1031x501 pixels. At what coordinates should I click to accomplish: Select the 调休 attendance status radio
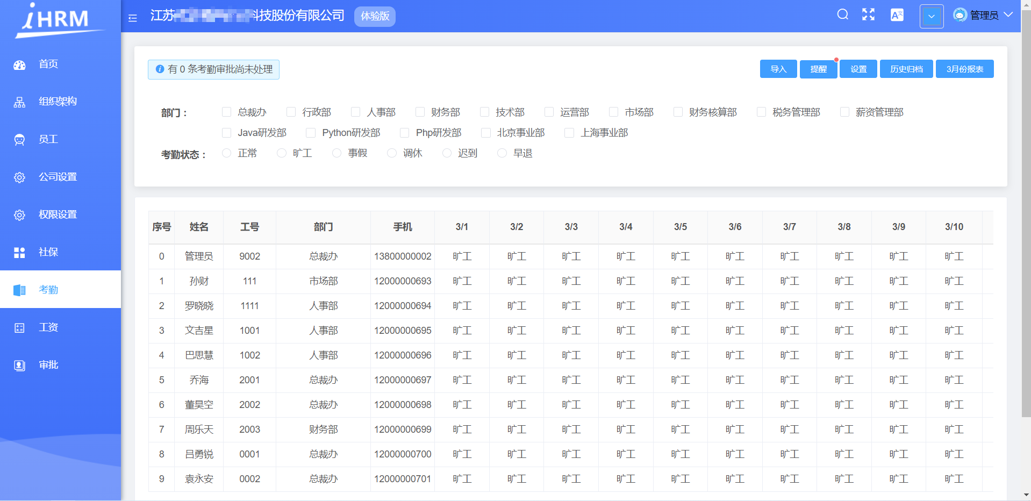pos(391,153)
